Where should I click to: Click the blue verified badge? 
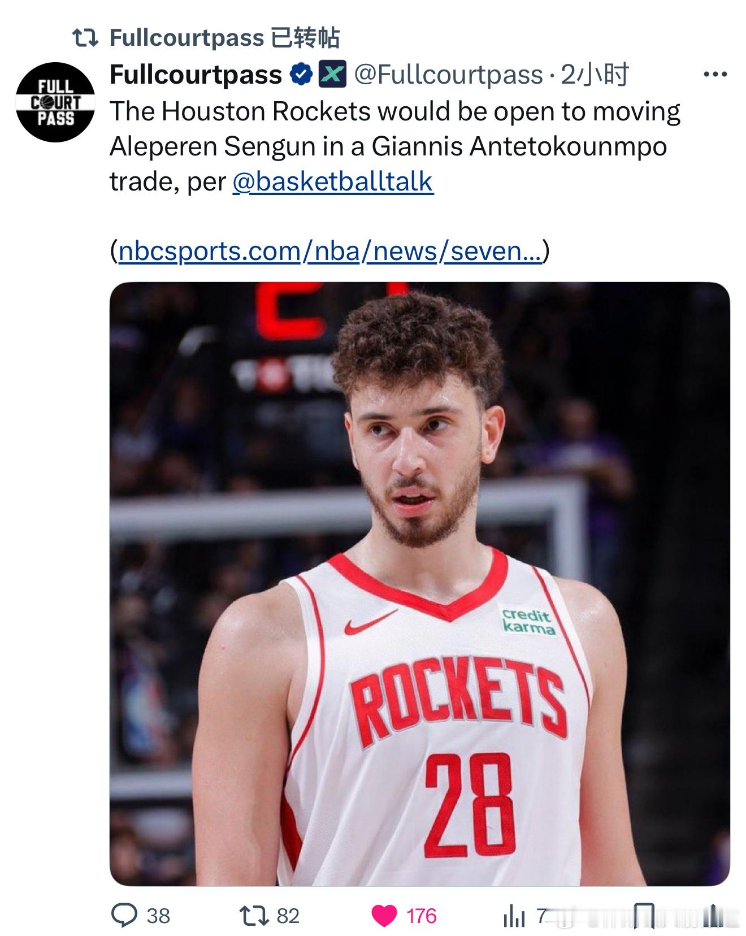301,74
